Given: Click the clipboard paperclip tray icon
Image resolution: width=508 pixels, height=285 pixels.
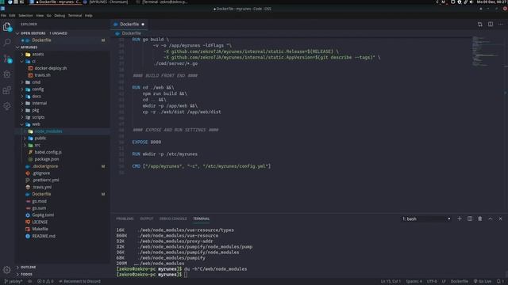Looking at the screenshot, I should 466,2.
